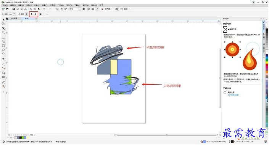
Task: Click the toolbox quick customize plus
Action: pos(3,92)
